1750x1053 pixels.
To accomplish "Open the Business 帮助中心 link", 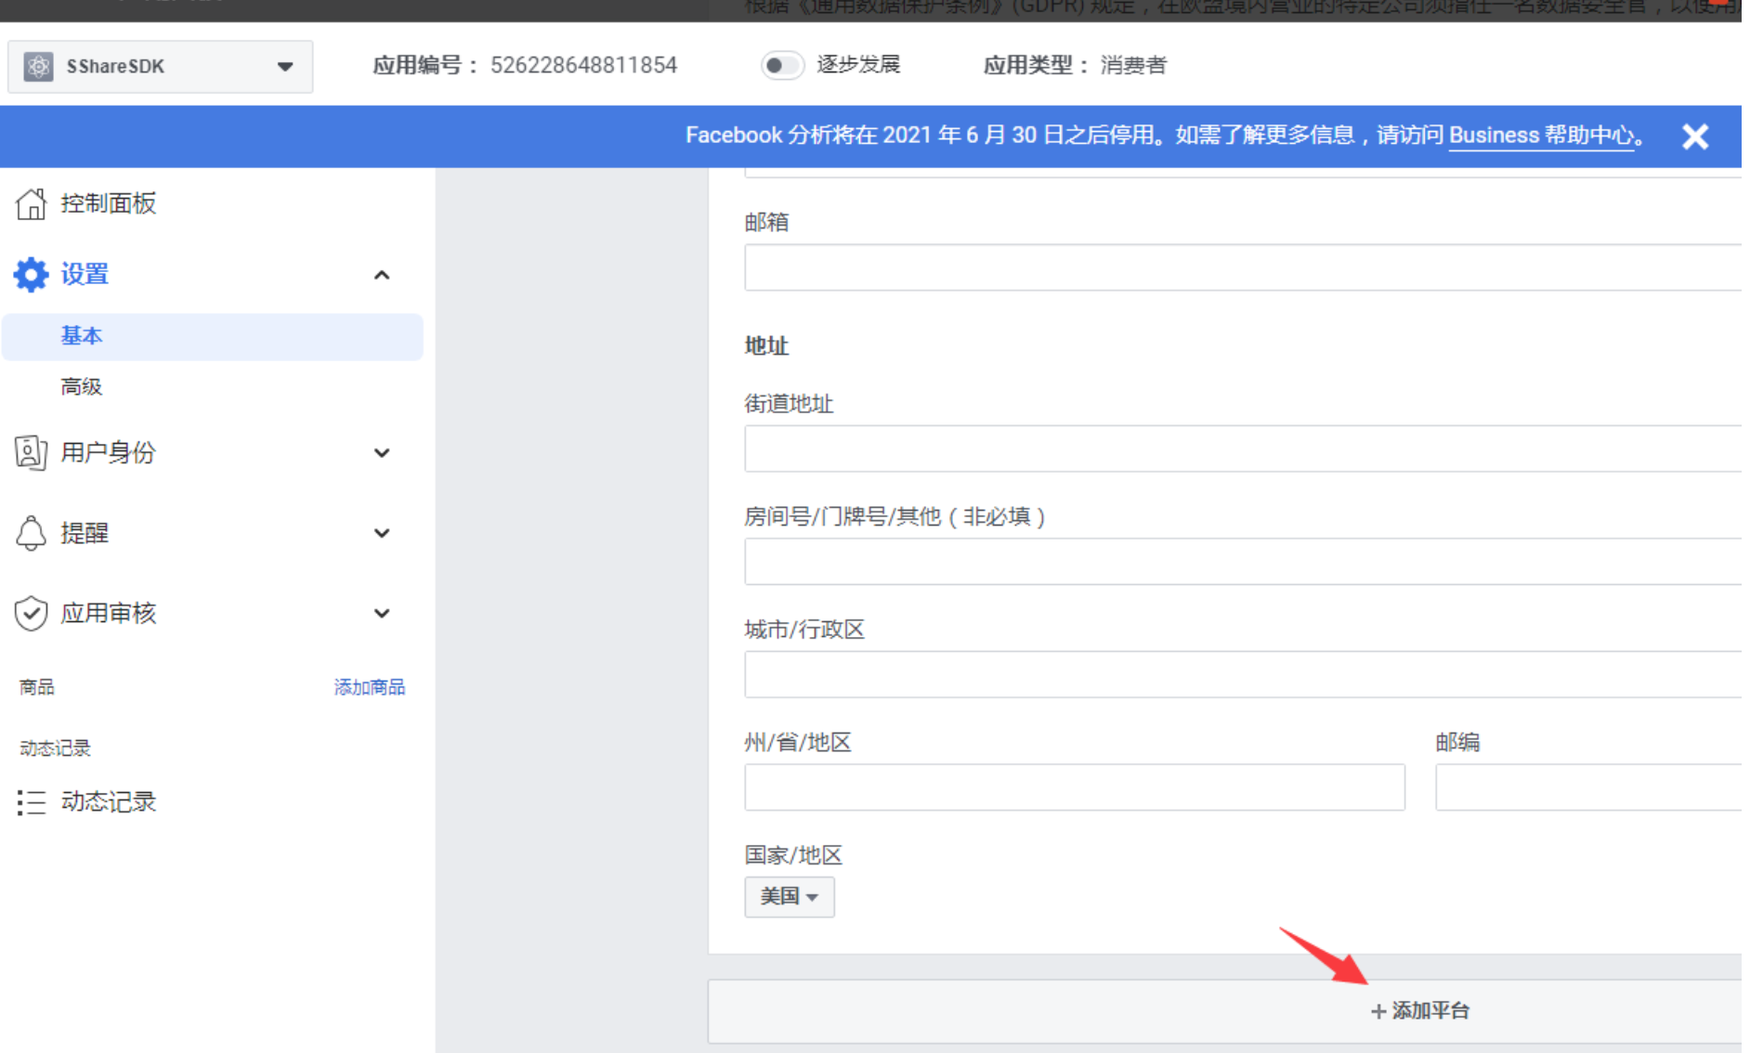I will point(1541,135).
